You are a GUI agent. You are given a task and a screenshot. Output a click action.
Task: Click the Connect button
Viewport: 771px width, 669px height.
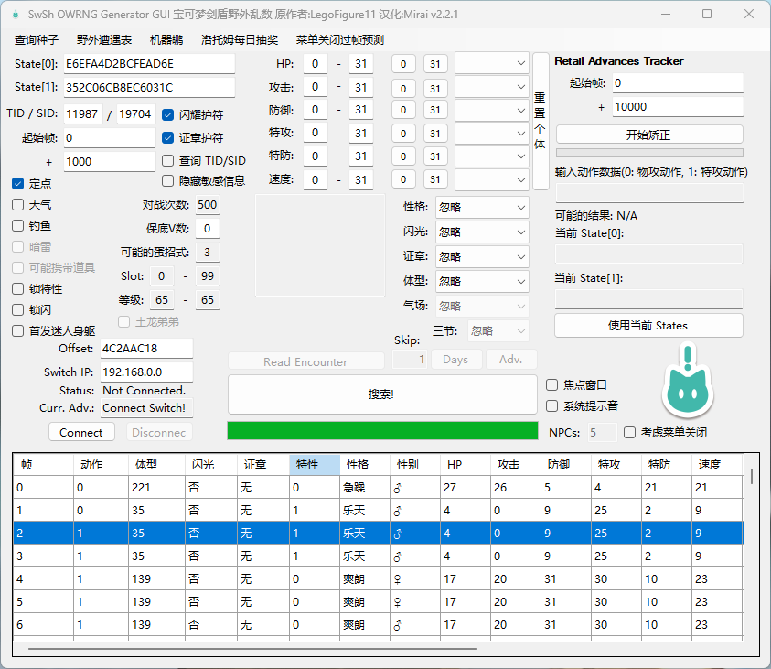pos(81,432)
